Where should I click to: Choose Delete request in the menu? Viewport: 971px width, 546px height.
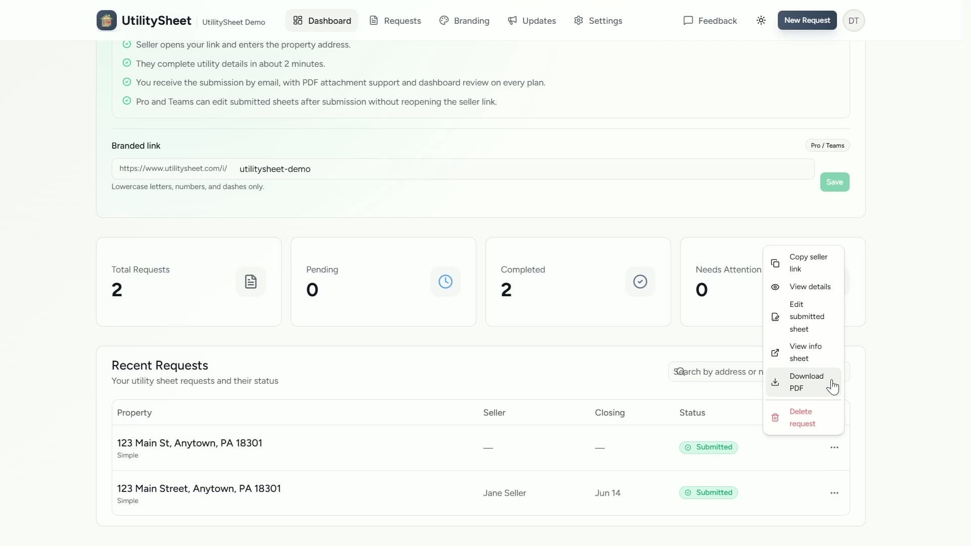point(803,418)
